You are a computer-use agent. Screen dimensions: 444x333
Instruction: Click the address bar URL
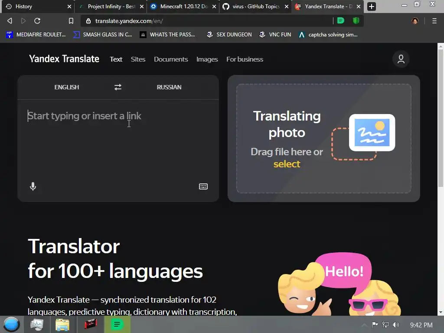pyautogui.click(x=129, y=21)
